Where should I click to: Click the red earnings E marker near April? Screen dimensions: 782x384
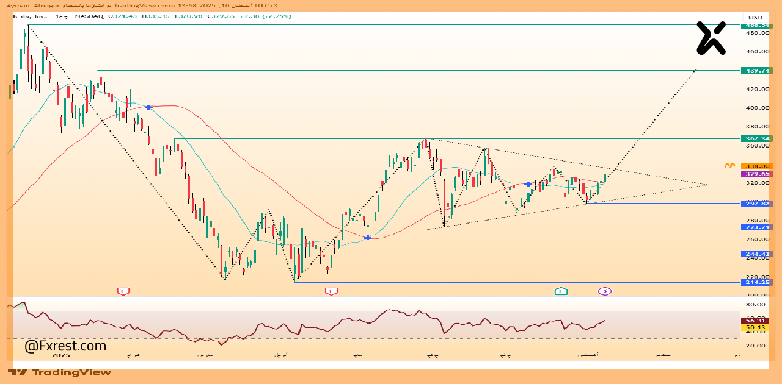tap(331, 291)
